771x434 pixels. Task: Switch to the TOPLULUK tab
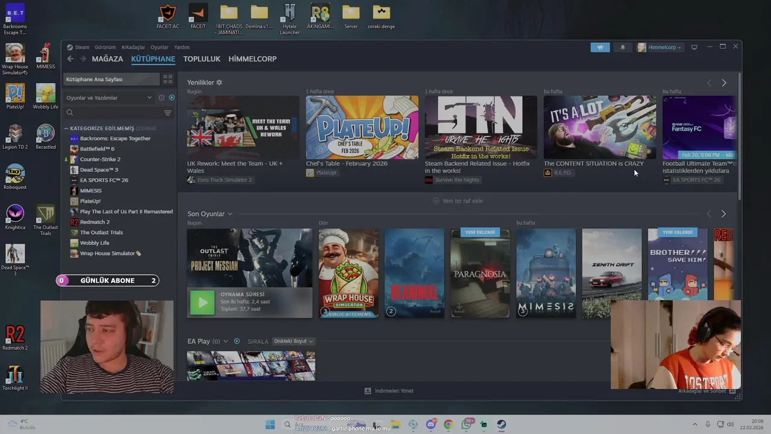click(202, 58)
